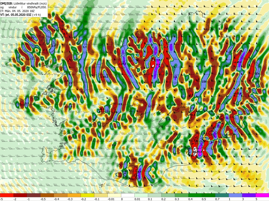The width and height of the screenshot is (269, 201).
Task: Click the "2.1" value near the east edge
Action: point(257,74)
